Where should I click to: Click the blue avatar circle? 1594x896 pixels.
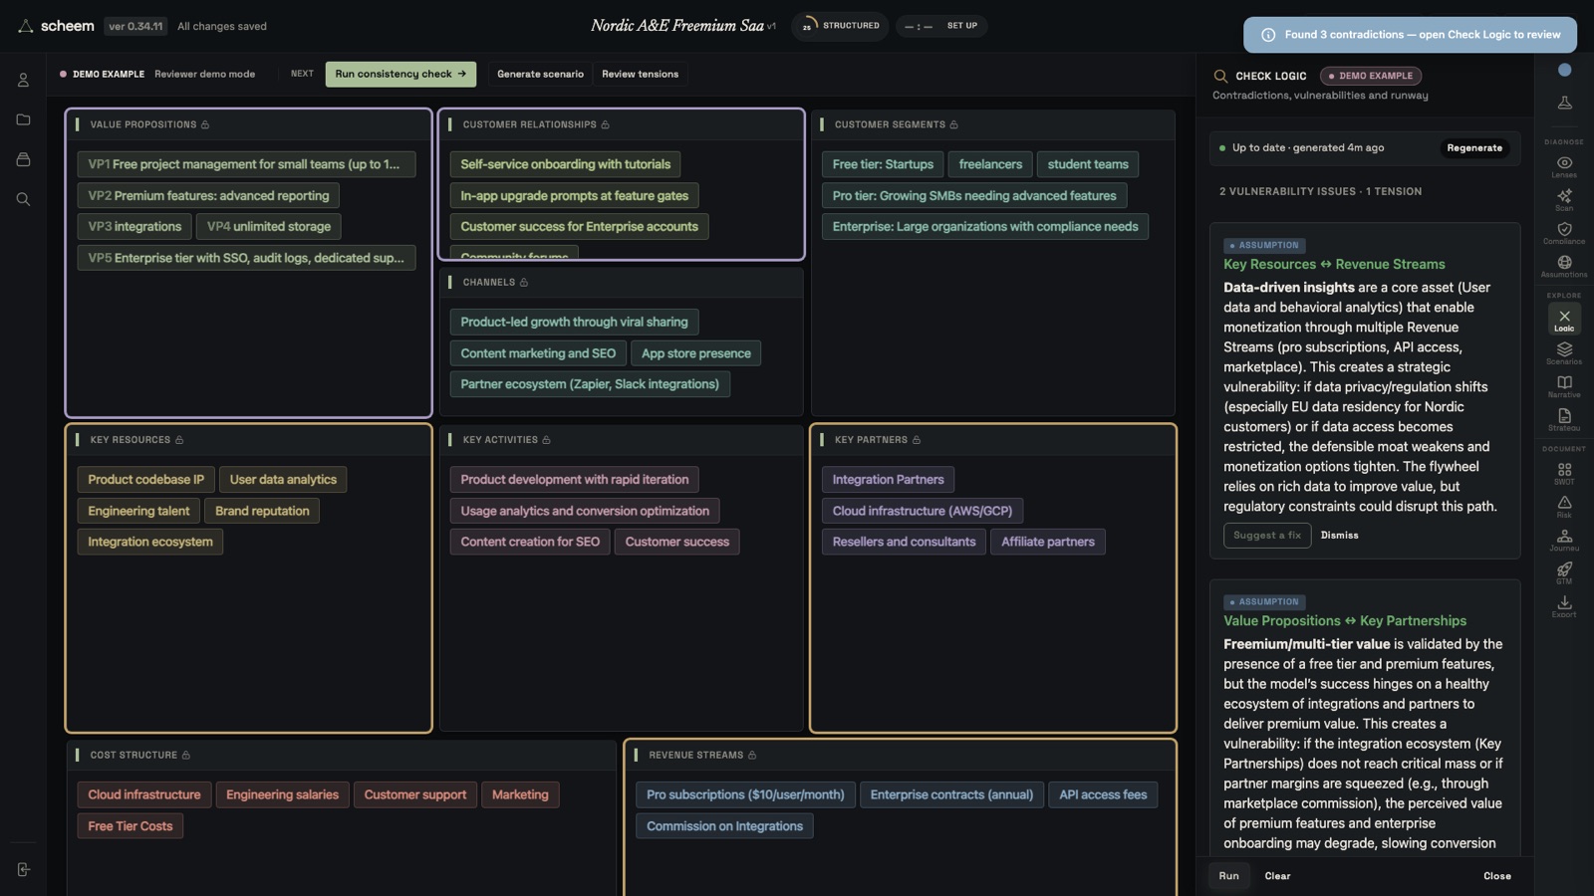click(1564, 70)
